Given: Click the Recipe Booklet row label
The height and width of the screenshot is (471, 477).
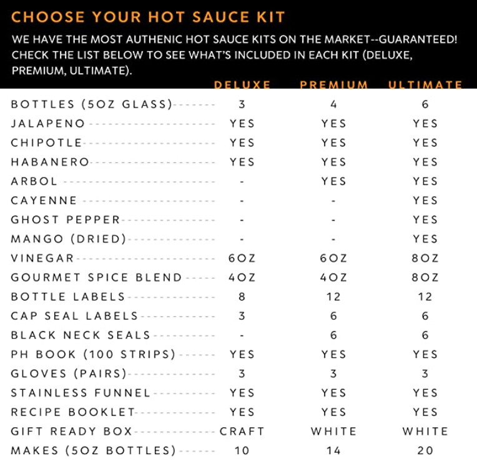Looking at the screenshot, I should point(73,412).
